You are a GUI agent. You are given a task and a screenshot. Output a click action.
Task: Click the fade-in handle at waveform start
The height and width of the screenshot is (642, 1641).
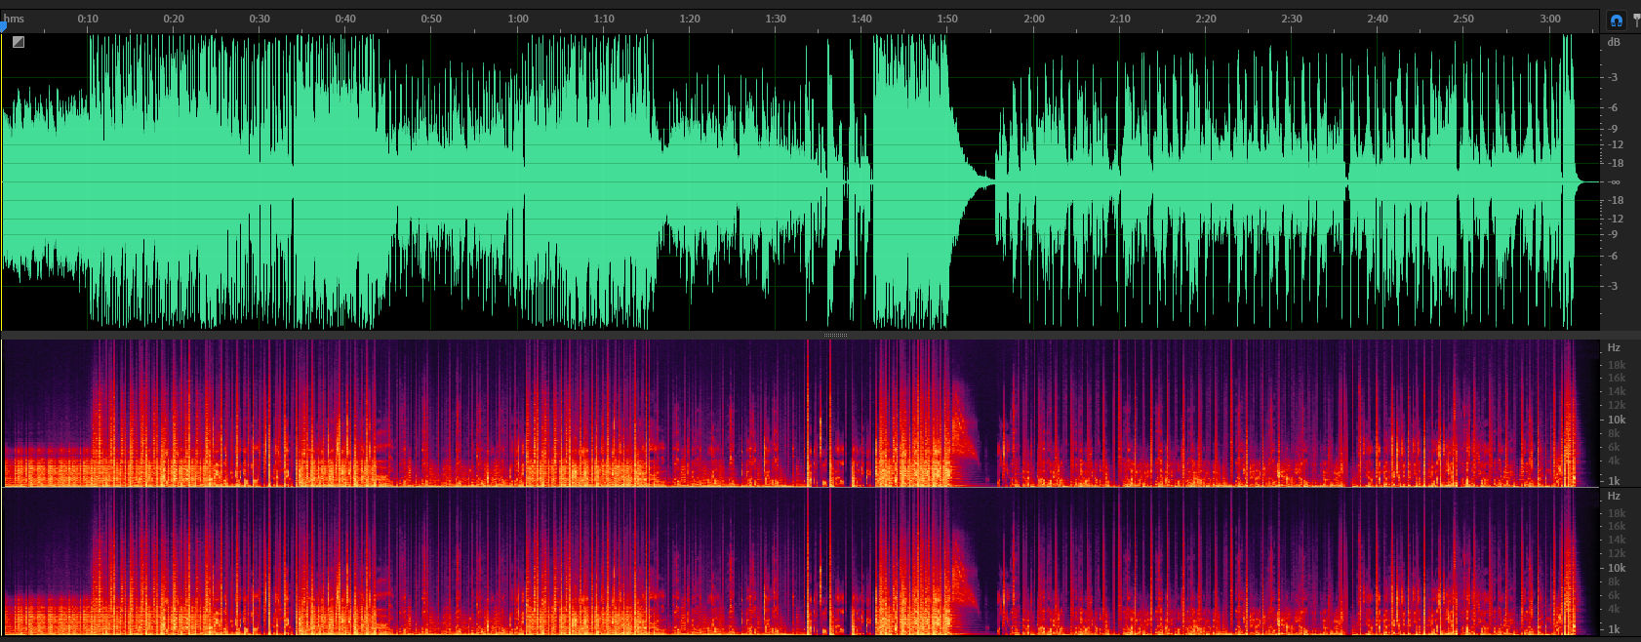coord(19,42)
